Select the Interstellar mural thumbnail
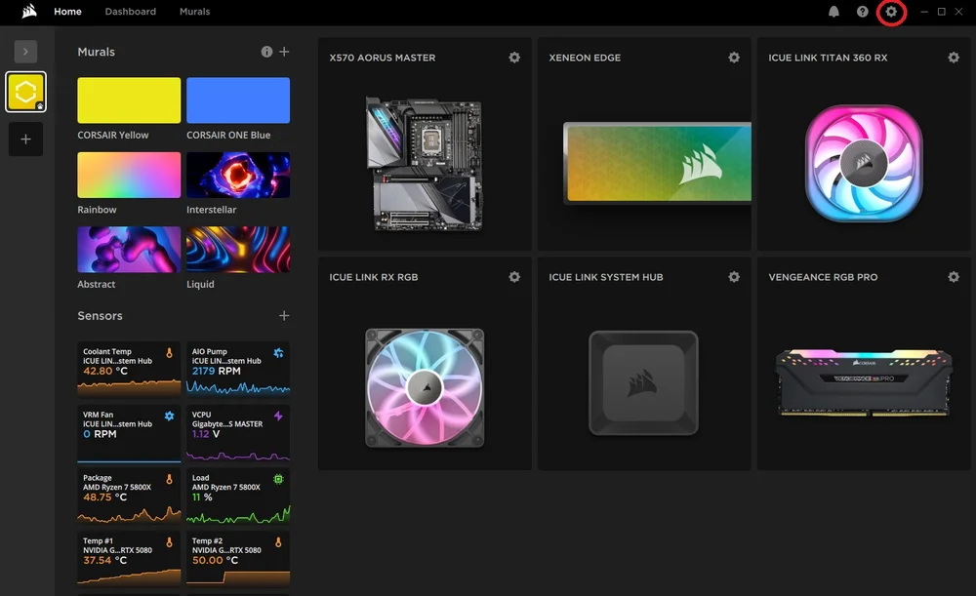The image size is (976, 596). (x=238, y=176)
